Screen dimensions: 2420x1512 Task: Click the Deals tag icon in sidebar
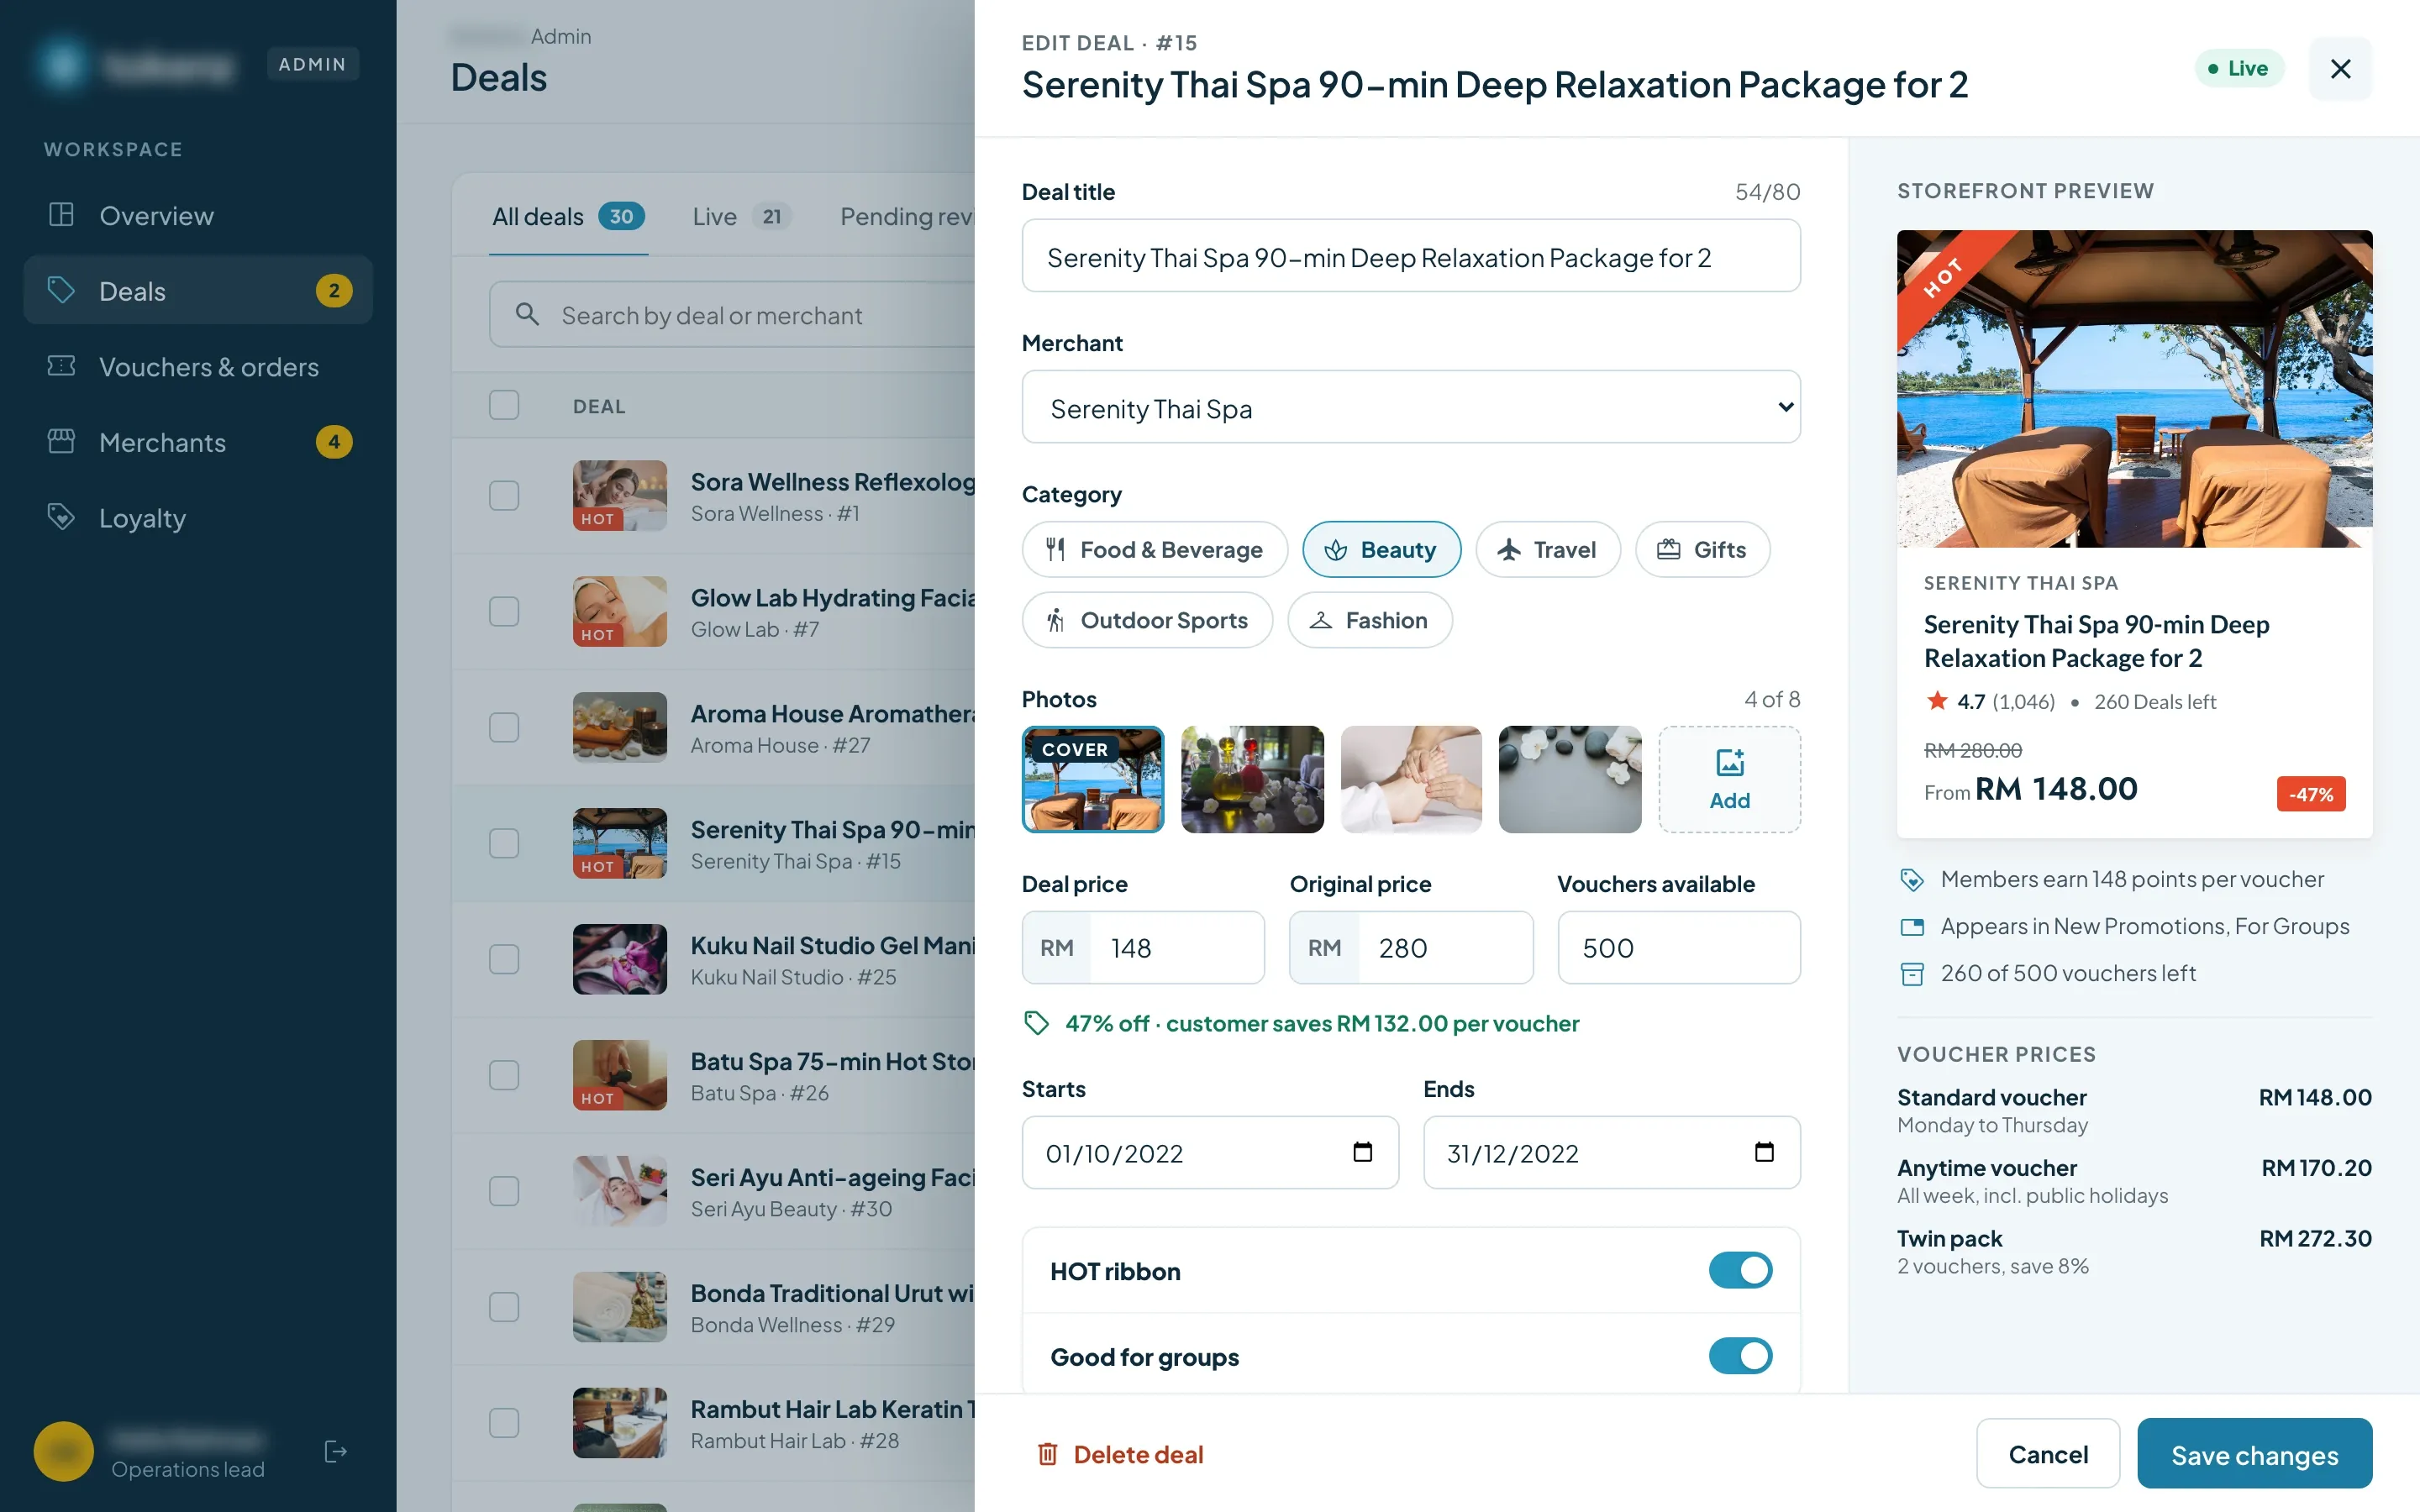(61, 290)
